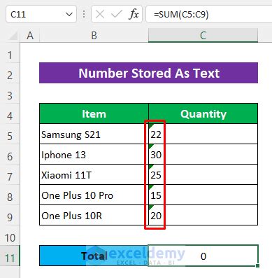Open the Insert Function fx icon

134,15
